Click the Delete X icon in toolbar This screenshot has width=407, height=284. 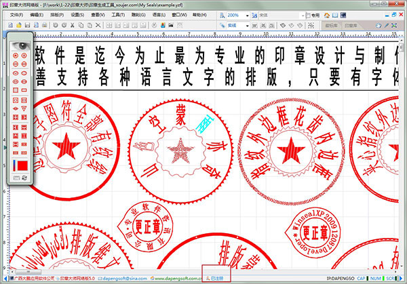coord(98,25)
